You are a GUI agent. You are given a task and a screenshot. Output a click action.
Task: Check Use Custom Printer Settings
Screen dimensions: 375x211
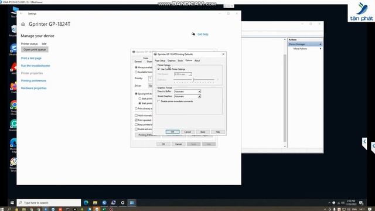159,69
